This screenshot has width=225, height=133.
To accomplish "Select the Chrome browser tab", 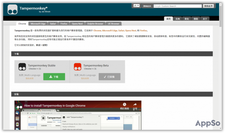I will tap(22, 24).
